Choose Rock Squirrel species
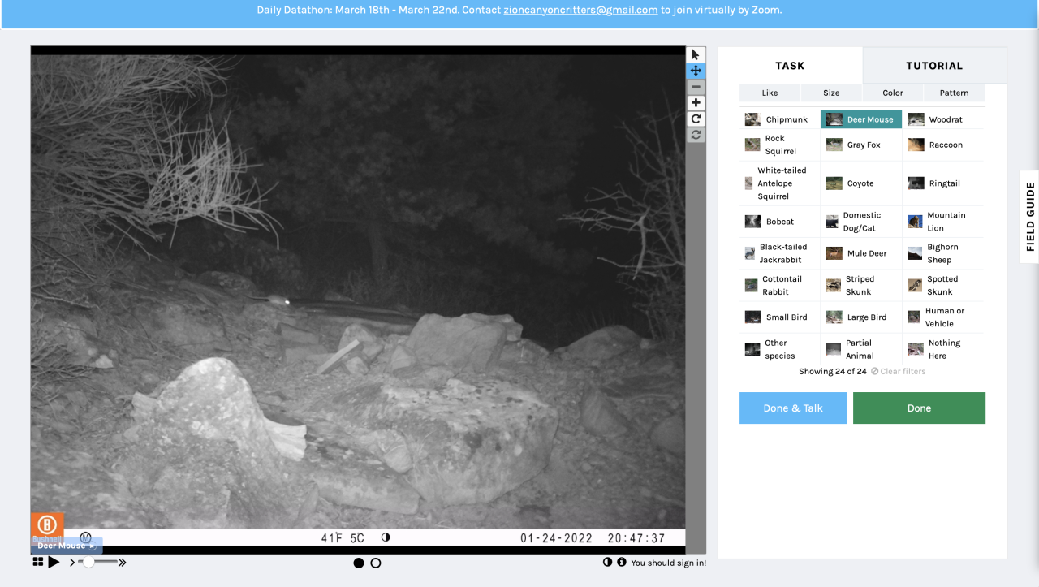 (779, 145)
